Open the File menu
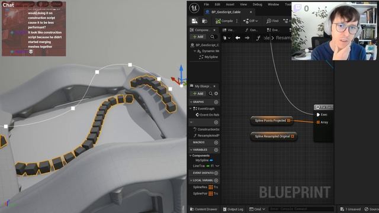 (x=206, y=4)
